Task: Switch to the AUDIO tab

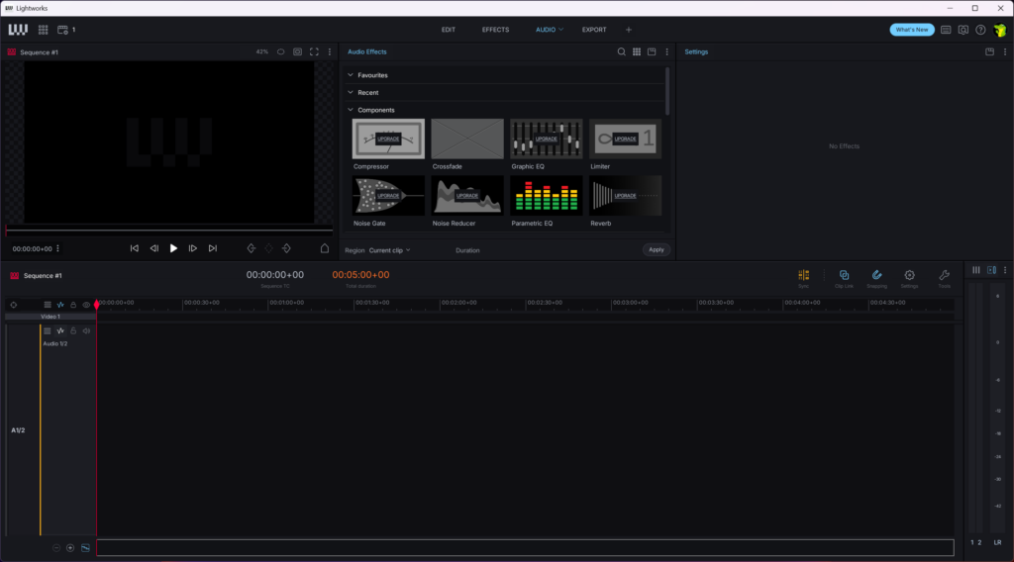Action: click(546, 30)
